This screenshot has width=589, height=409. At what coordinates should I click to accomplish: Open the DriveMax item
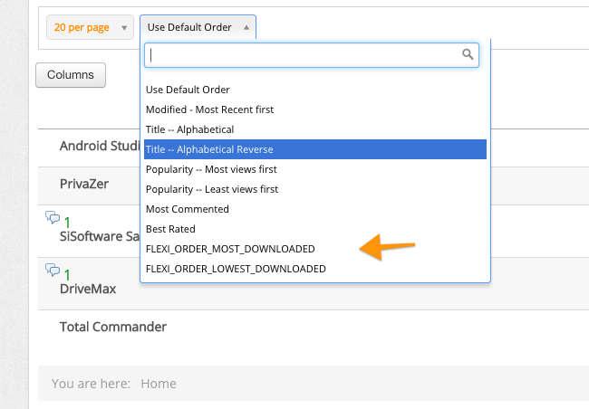(x=88, y=289)
